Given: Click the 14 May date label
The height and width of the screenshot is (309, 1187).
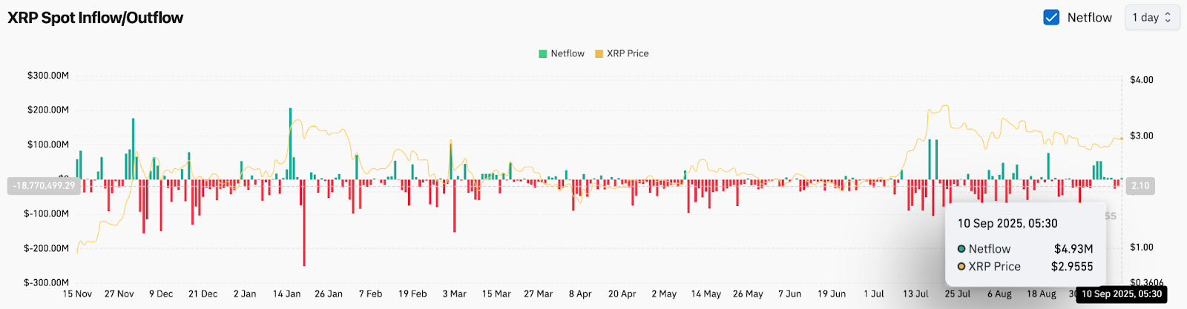Looking at the screenshot, I should tap(706, 294).
